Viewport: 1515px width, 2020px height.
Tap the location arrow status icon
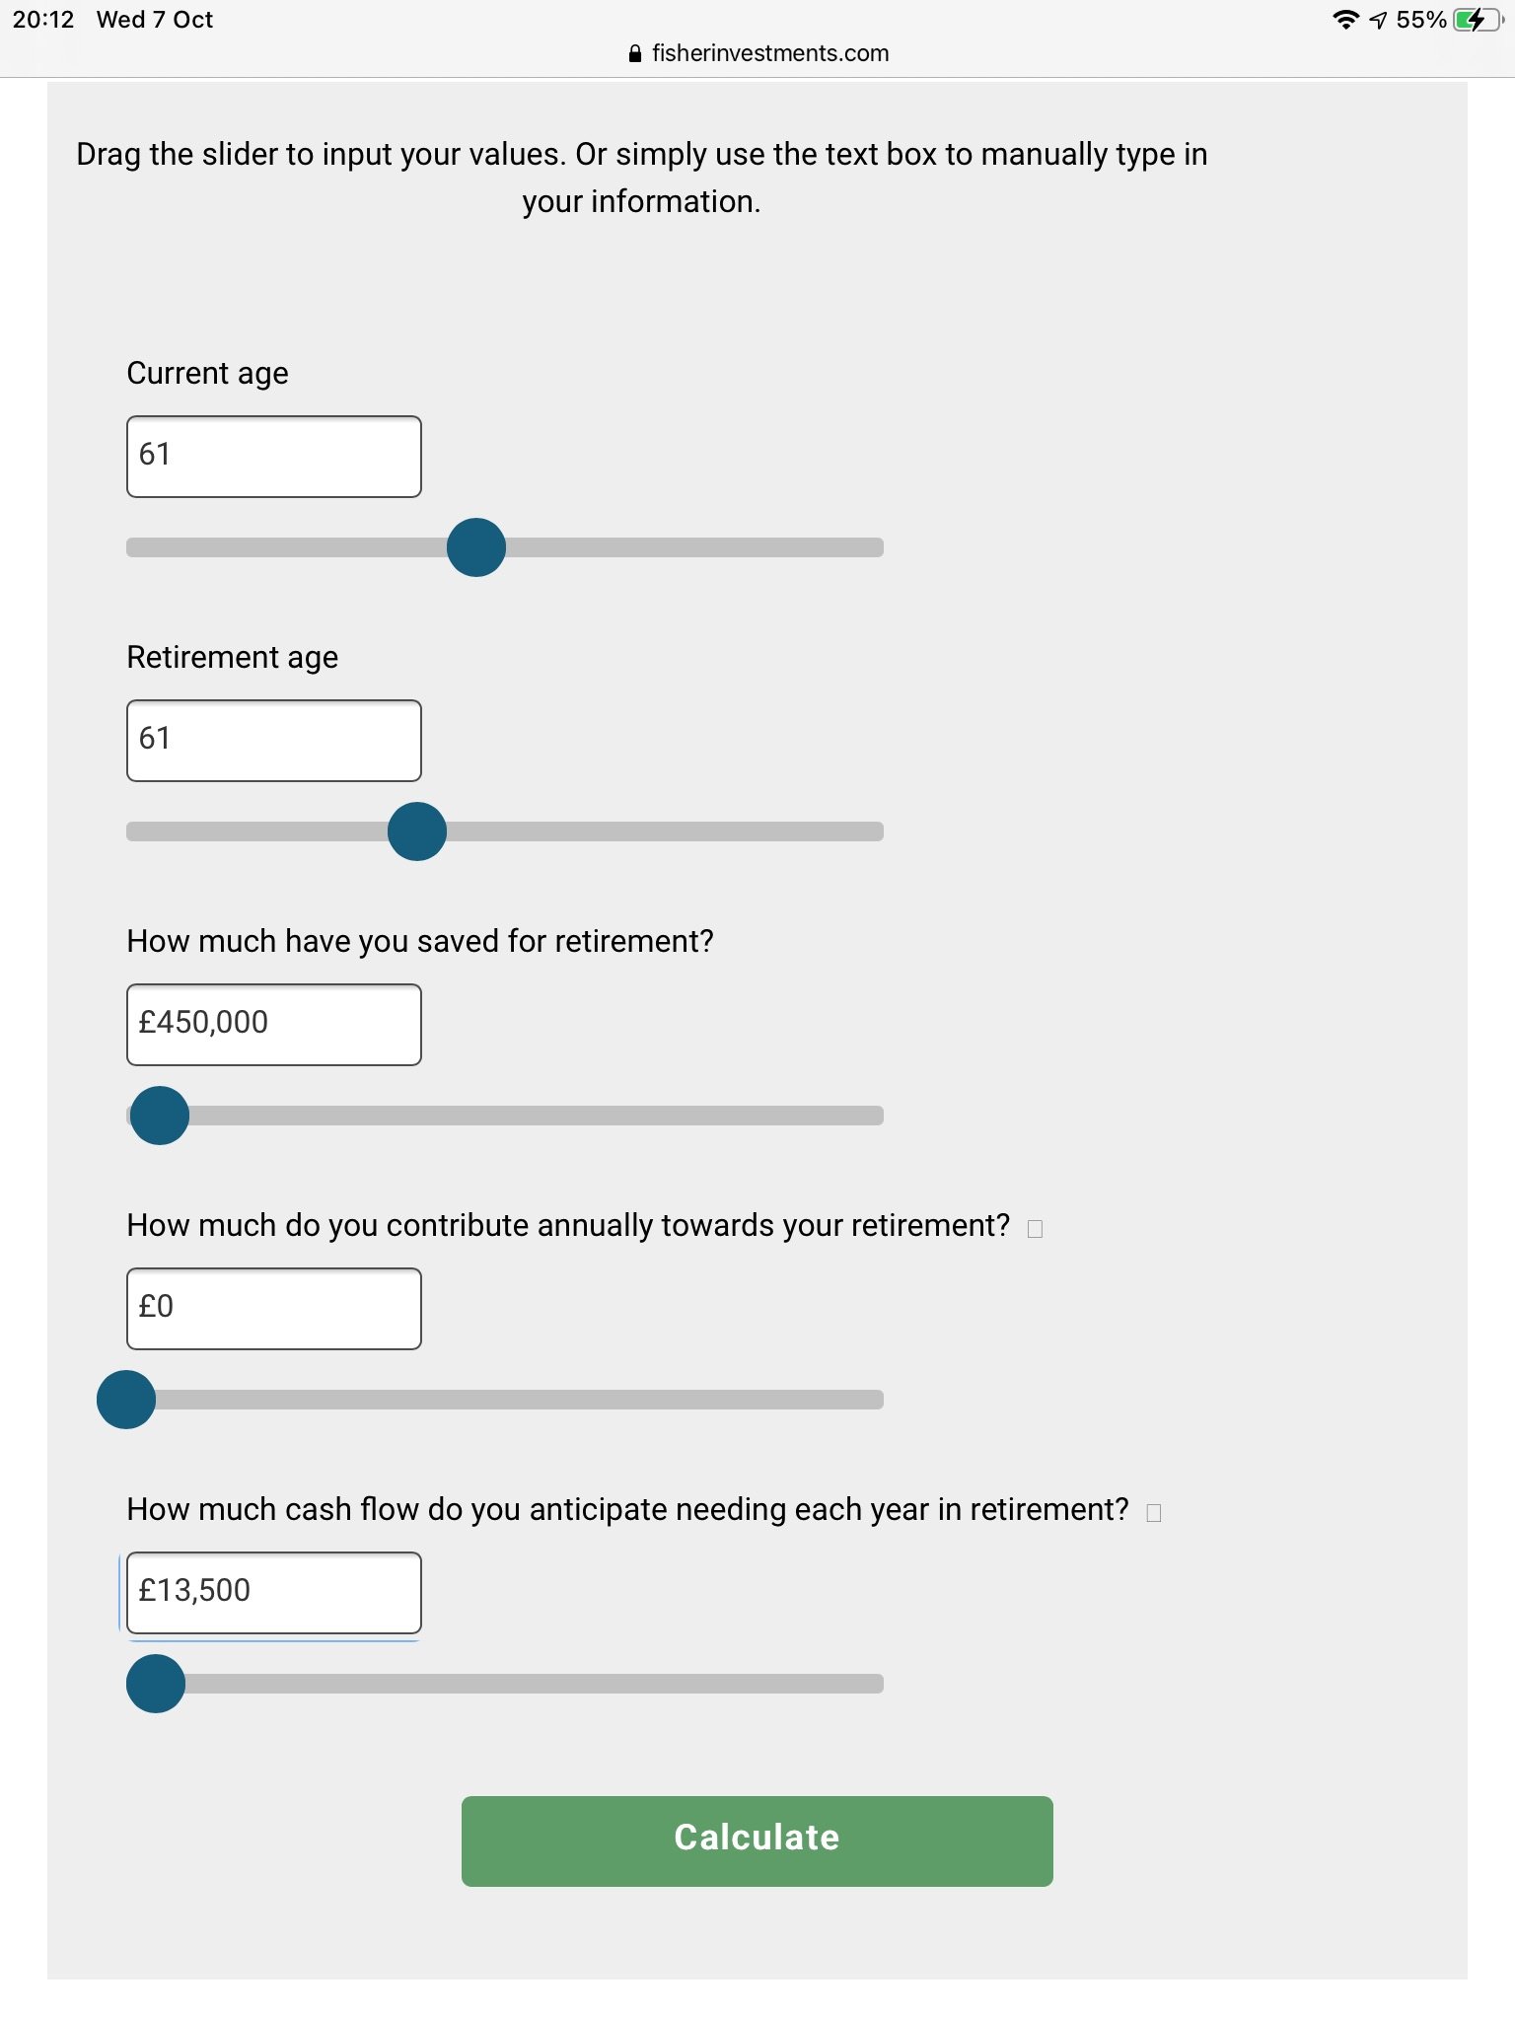pos(1379,21)
